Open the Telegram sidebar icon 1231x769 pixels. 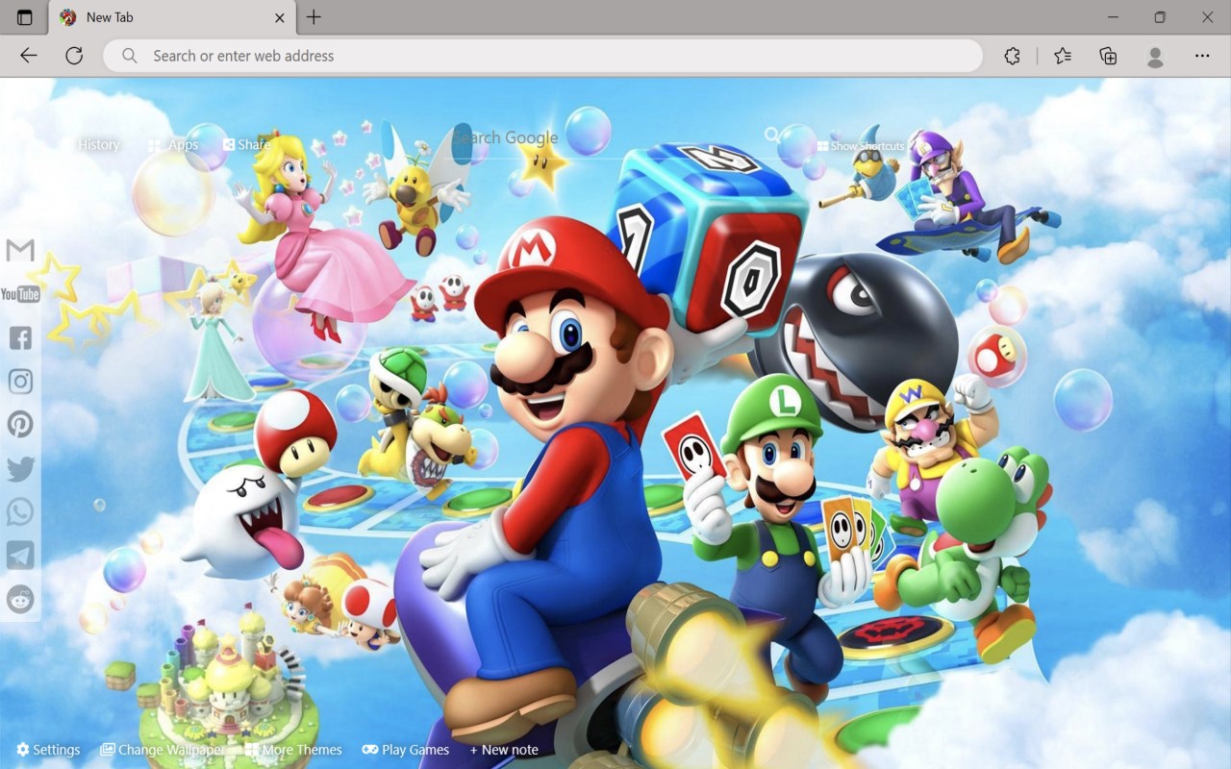(x=20, y=555)
